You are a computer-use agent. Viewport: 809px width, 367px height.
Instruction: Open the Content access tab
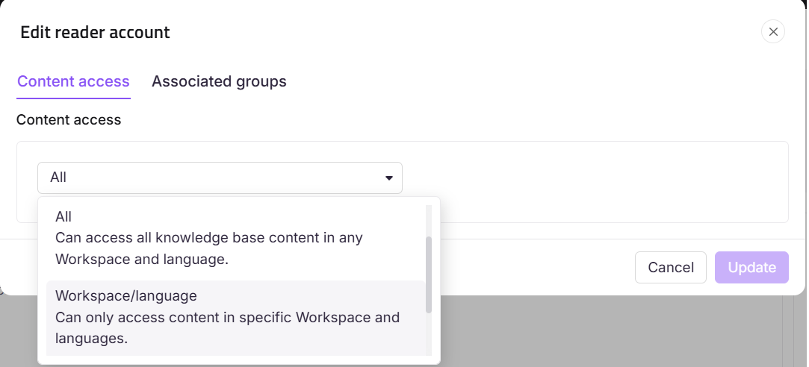(x=73, y=81)
